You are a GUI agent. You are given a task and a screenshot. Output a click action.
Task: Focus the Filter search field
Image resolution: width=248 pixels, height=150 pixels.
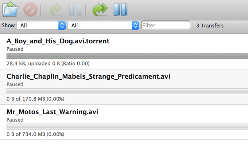[x=165, y=25]
